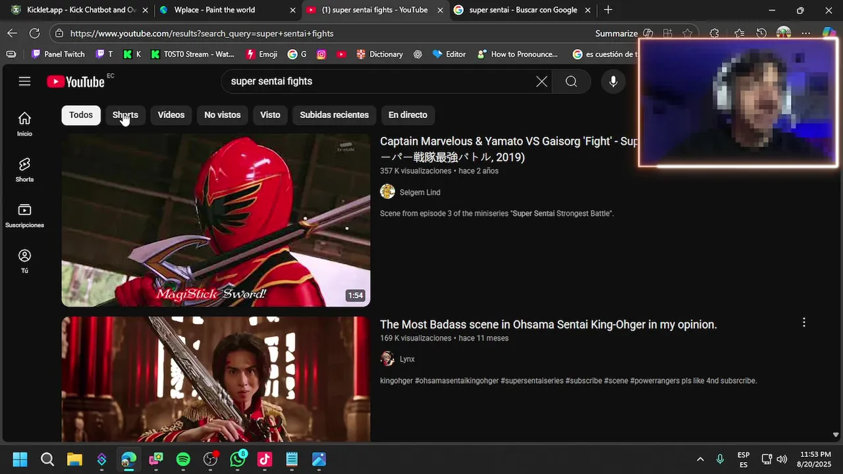This screenshot has height=474, width=843.
Task: Select the Visto filter chip
Action: (270, 115)
